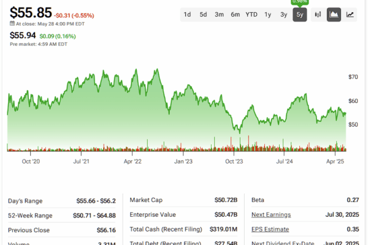Select the 3y time range
Screen dimensions: 368x245
[x=284, y=15]
